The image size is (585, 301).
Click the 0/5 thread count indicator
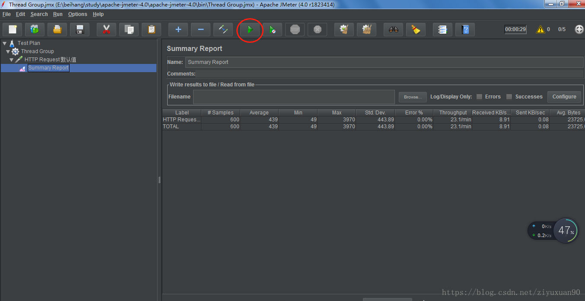tap(562, 29)
